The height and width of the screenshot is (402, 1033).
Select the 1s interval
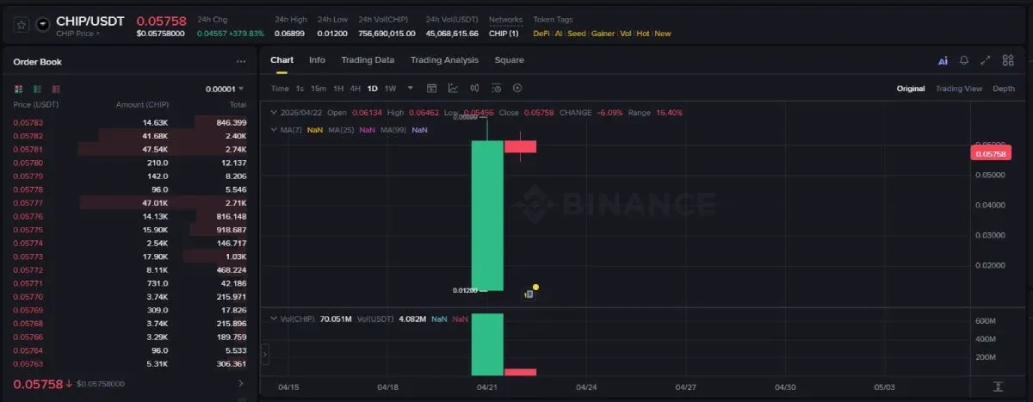(x=300, y=89)
